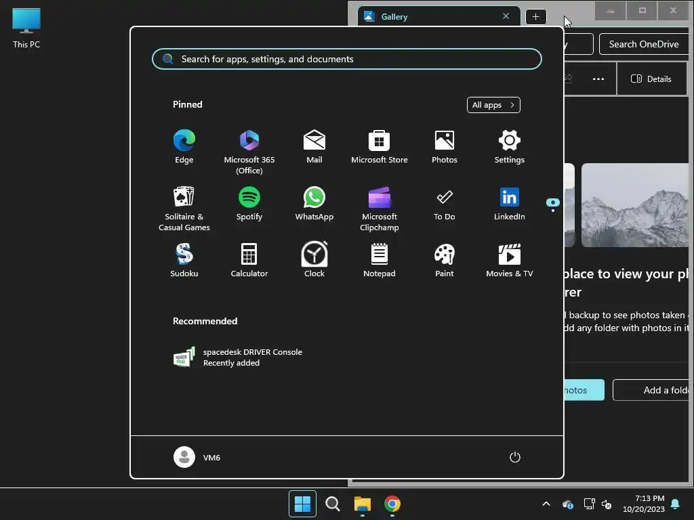The width and height of the screenshot is (694, 520).
Task: Open Notepad from pinned apps
Action: click(x=380, y=261)
